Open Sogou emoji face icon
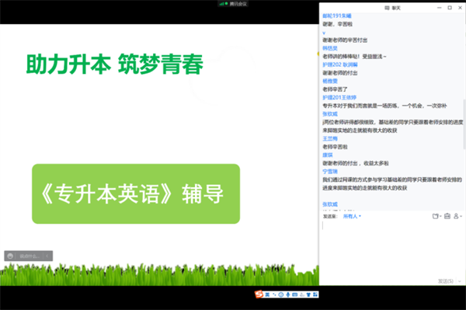 tap(281, 294)
